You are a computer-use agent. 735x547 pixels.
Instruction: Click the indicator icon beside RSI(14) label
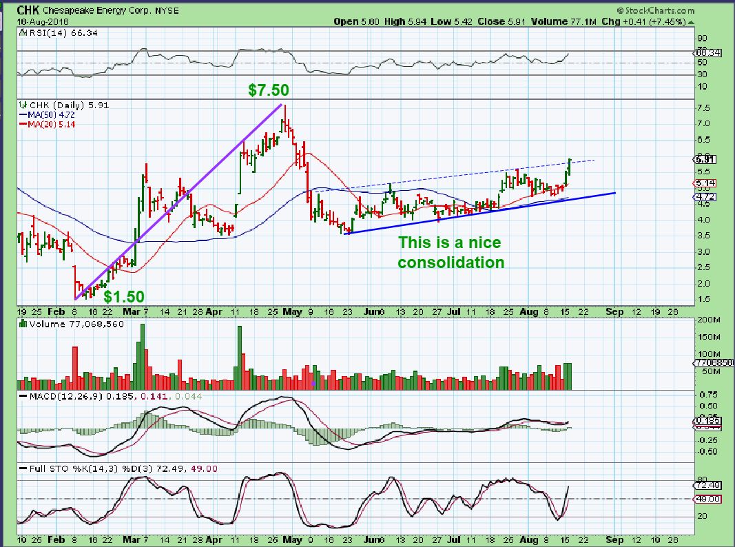[x=21, y=33]
